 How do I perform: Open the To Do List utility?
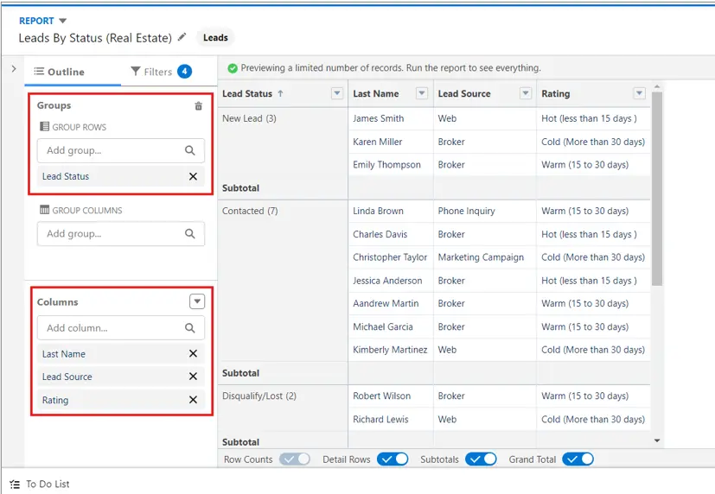(40, 484)
